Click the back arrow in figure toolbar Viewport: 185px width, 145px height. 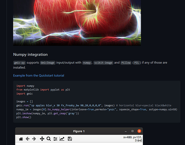point(27,139)
